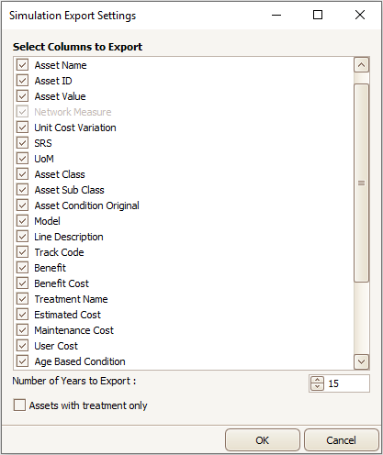Deselect the Benefit Cost checkbox

click(x=22, y=283)
